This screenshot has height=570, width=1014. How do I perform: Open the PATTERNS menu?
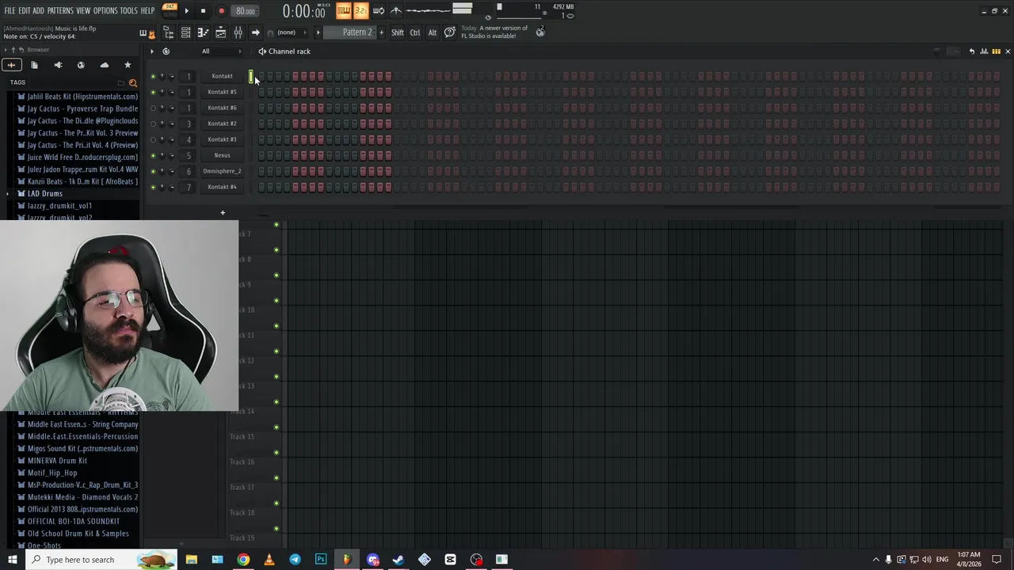[x=60, y=11]
